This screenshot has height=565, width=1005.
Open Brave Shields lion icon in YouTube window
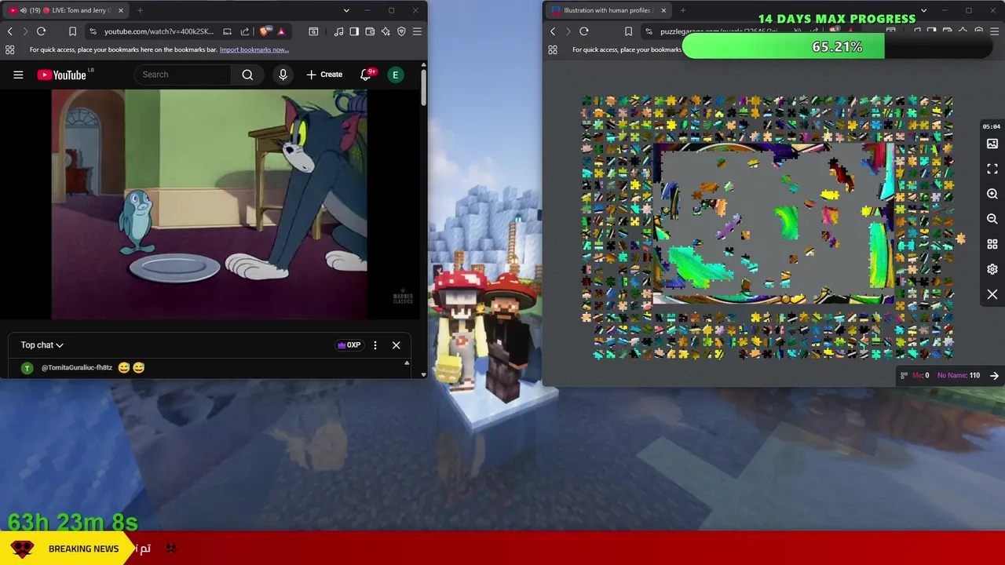265,31
